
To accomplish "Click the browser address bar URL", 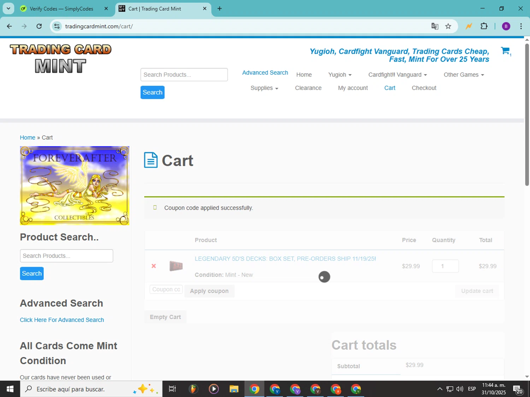I will (99, 26).
